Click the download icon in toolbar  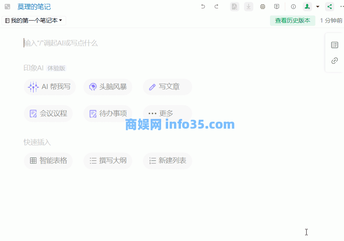coord(249,7)
